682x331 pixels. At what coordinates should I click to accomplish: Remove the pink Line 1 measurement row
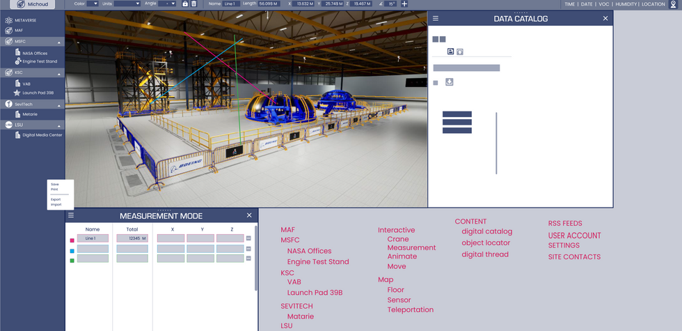(248, 238)
